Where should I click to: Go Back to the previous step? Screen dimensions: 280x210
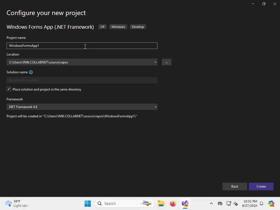(235, 186)
